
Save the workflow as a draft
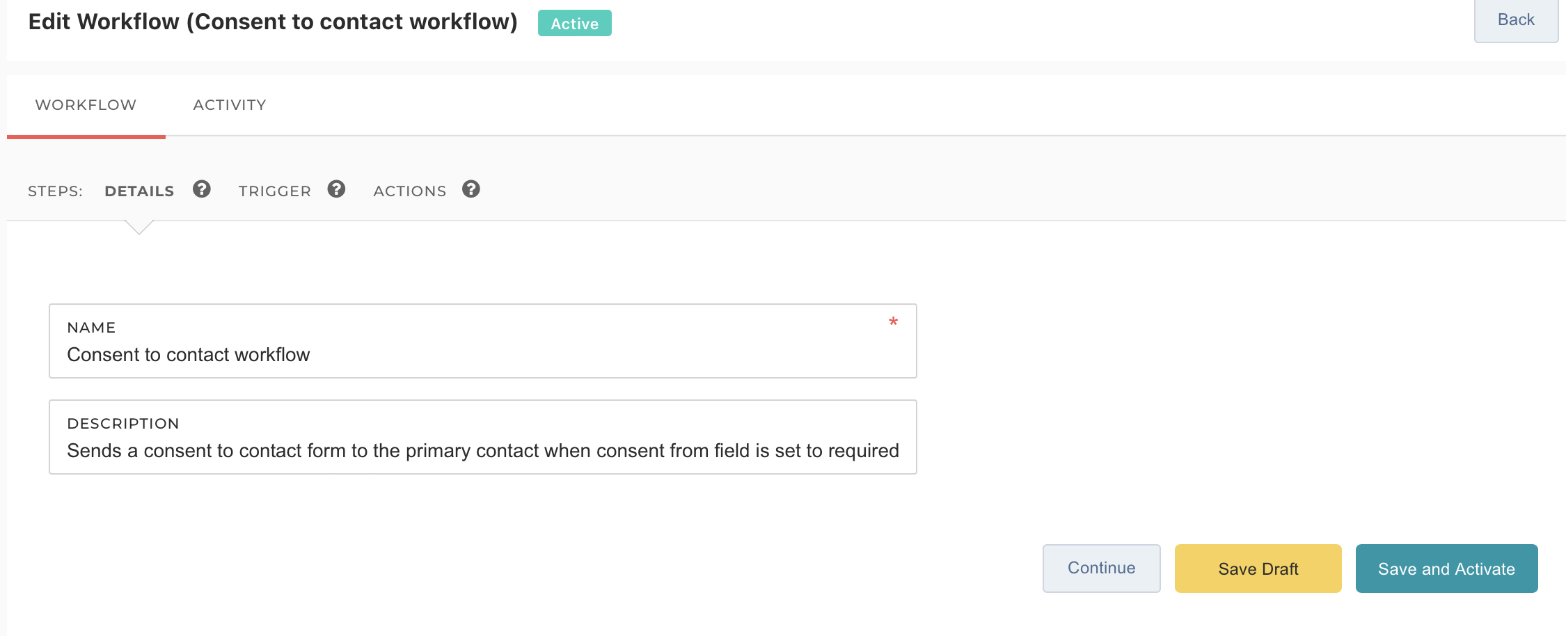pyautogui.click(x=1258, y=569)
